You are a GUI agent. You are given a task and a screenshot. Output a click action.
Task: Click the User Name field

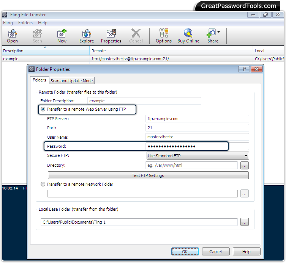(x=197, y=137)
